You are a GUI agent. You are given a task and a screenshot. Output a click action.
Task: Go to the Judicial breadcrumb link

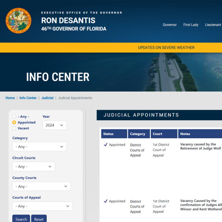[x=47, y=98]
